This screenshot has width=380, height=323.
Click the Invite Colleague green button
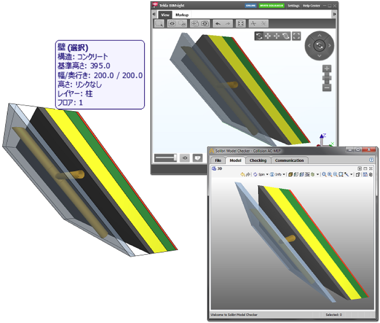pos(271,6)
